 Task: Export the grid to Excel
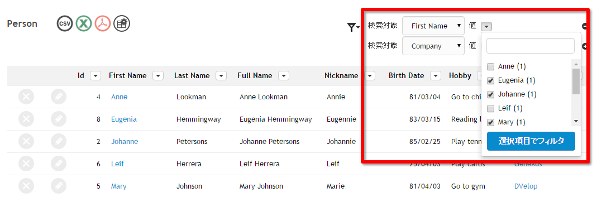(84, 23)
